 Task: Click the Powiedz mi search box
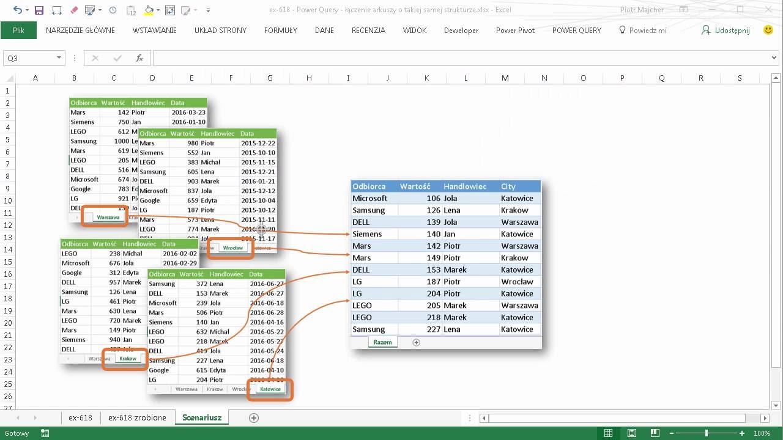[x=643, y=30]
